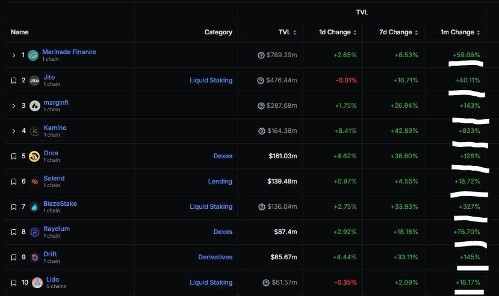Bookmark the Drift row
The width and height of the screenshot is (499, 296).
[x=14, y=257]
